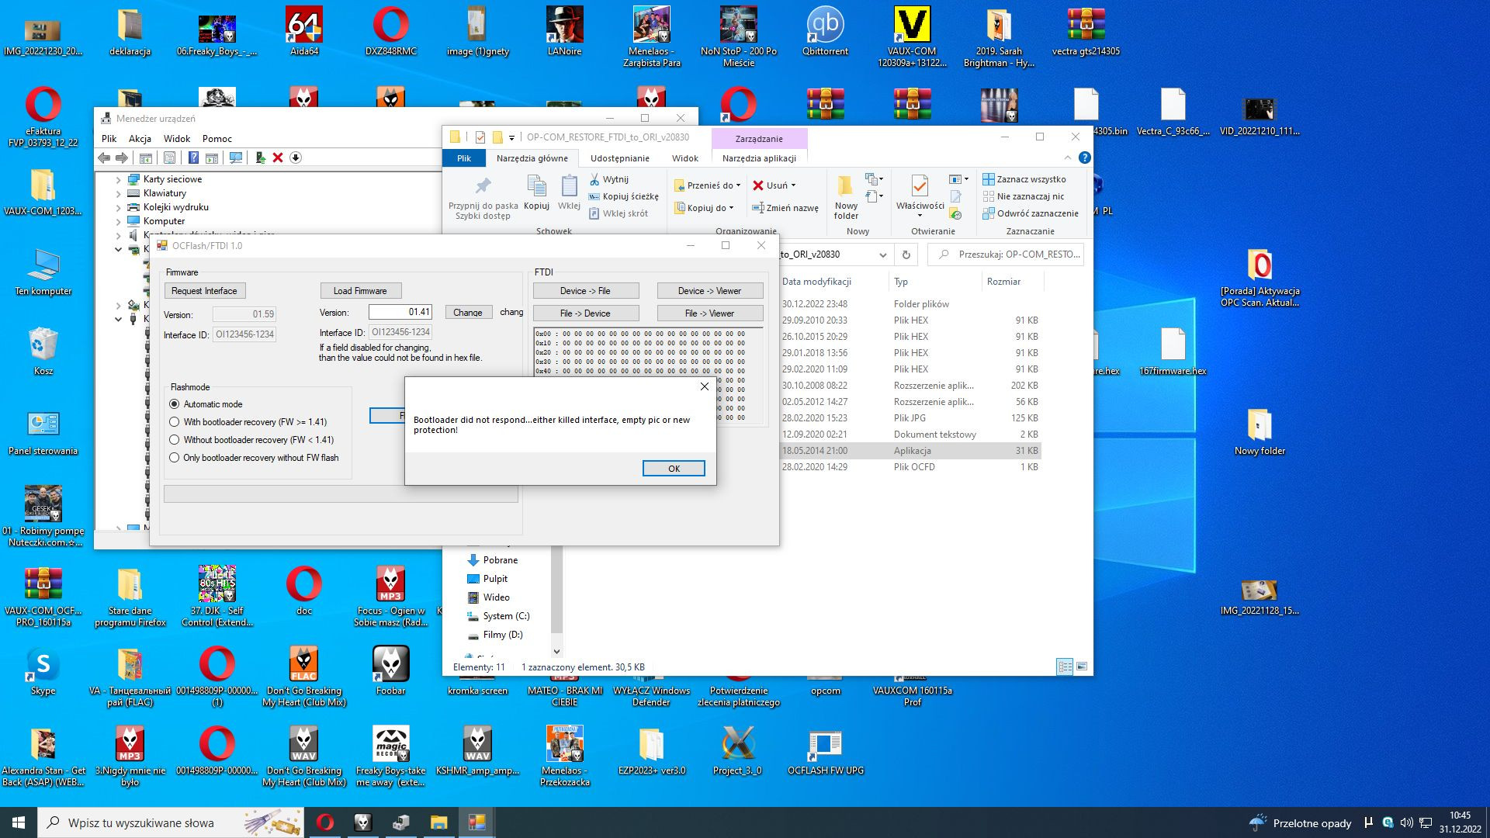Open File Explorer from the taskbar
This screenshot has height=838, width=1490.
(x=439, y=822)
